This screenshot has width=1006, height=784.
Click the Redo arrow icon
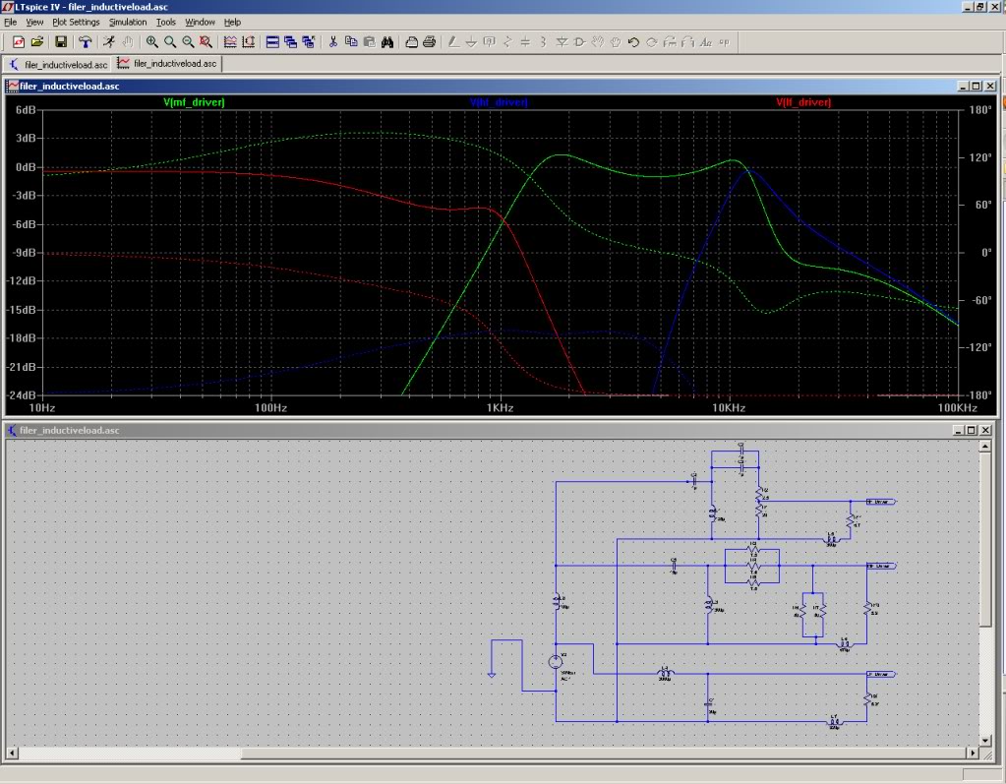coord(651,42)
